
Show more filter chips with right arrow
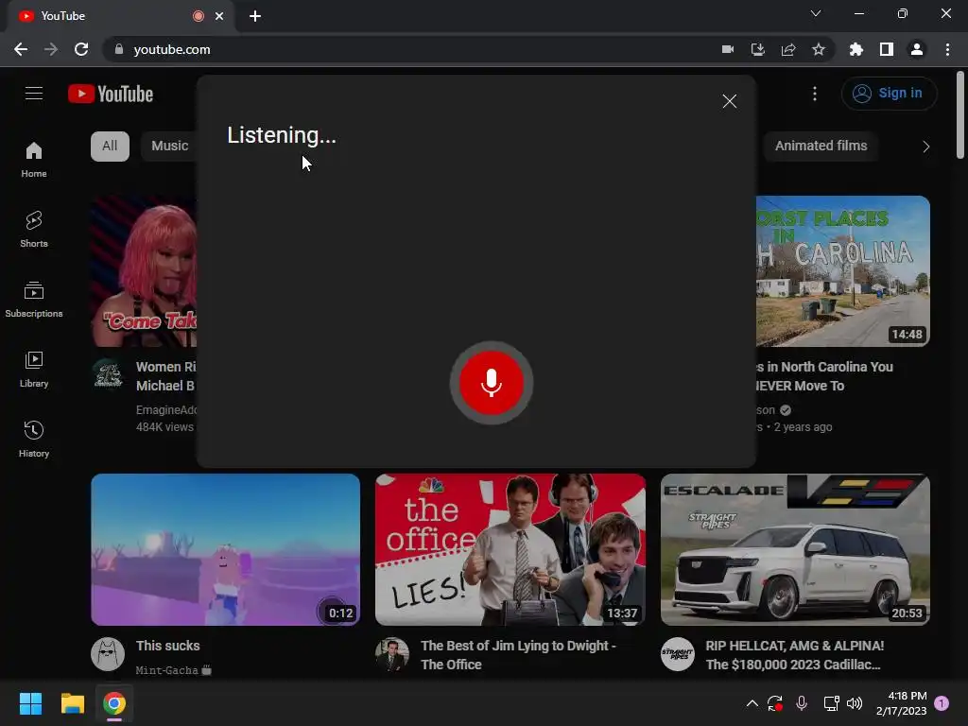click(925, 147)
